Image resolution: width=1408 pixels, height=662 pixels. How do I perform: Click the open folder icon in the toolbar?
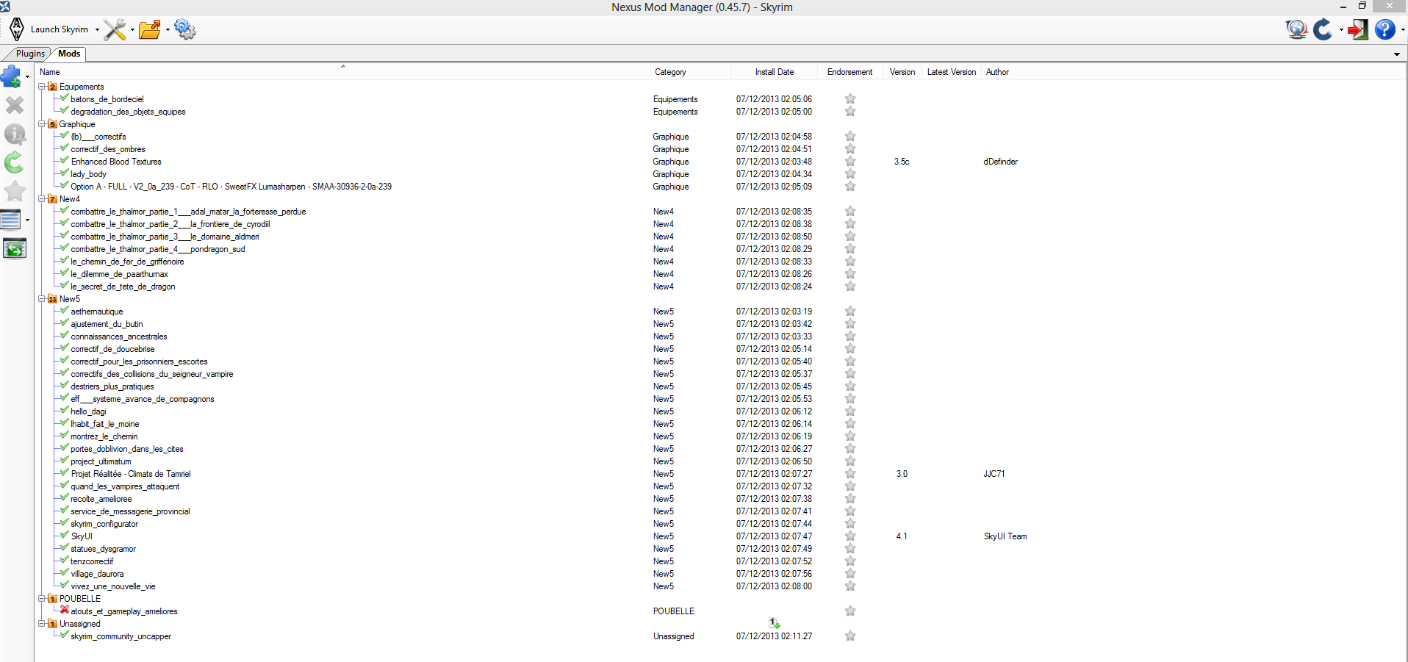tap(150, 29)
